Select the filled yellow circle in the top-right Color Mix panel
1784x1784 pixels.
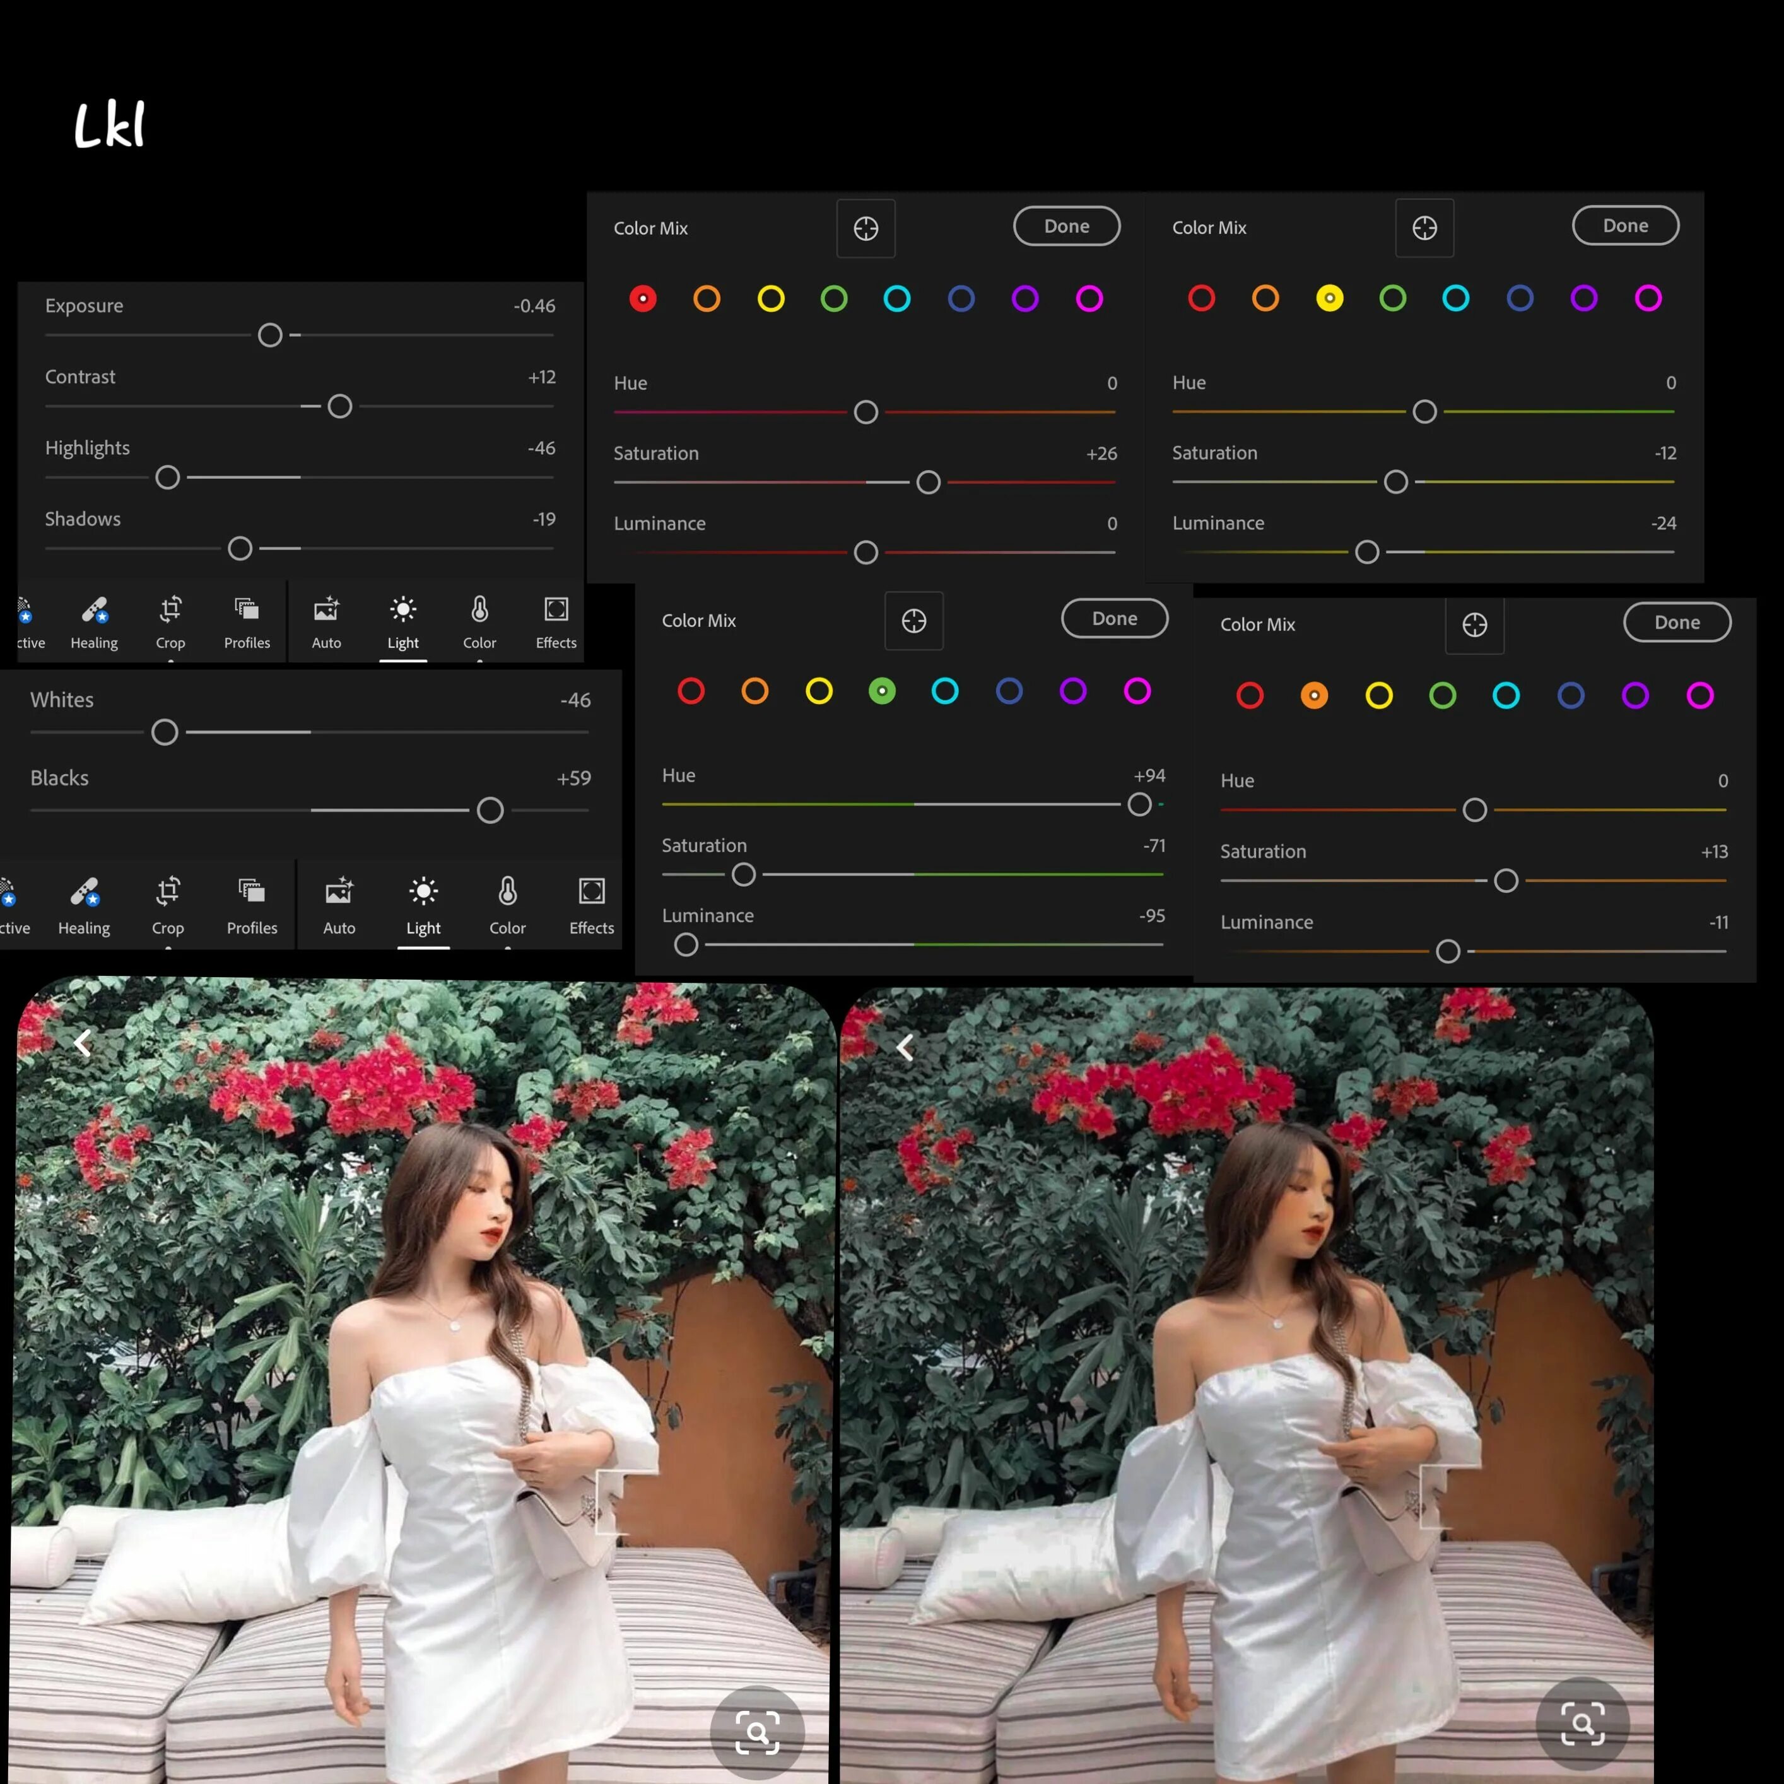[1329, 297]
